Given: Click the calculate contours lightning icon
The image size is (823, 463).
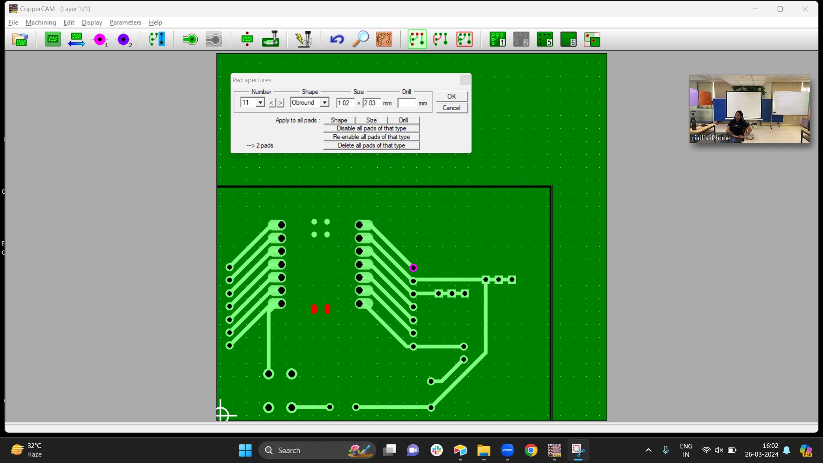Looking at the screenshot, I should (x=304, y=39).
